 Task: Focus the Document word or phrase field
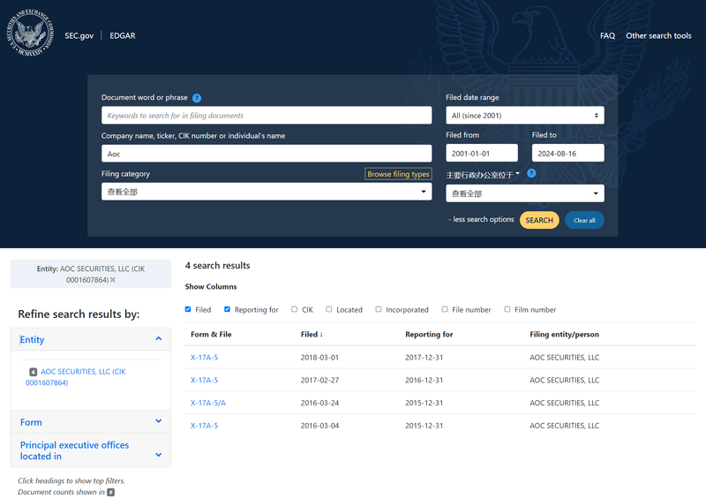click(267, 116)
